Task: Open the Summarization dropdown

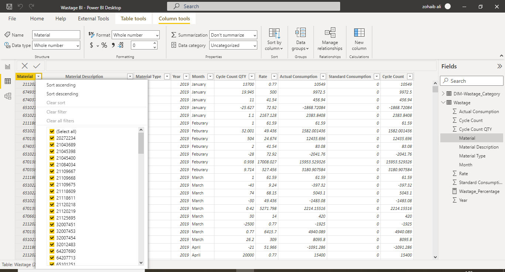Action: [x=233, y=35]
